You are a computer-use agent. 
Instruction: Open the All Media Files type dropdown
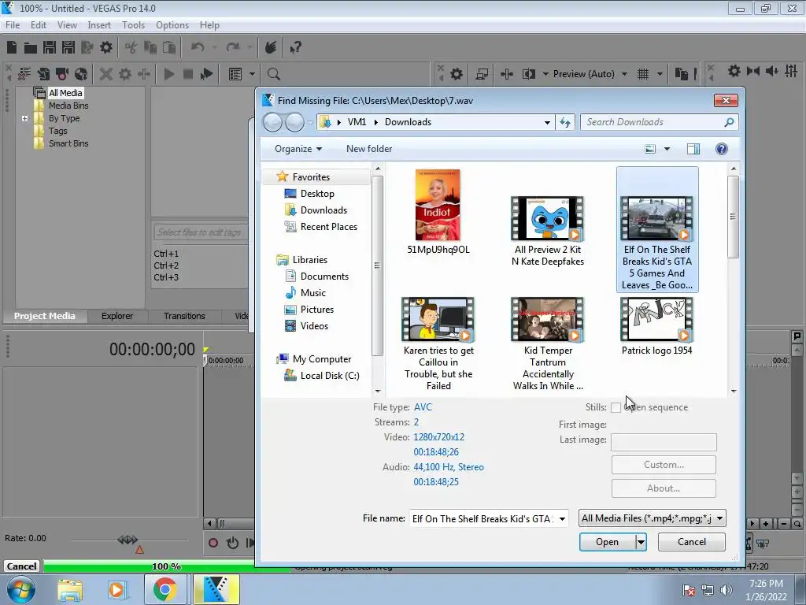click(719, 518)
